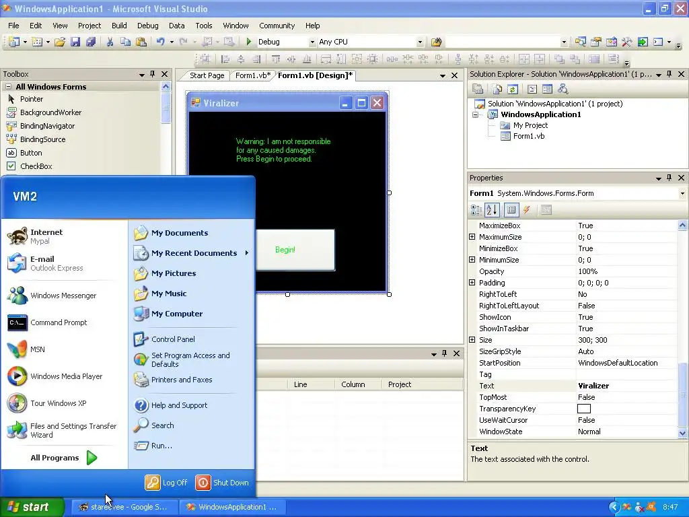The height and width of the screenshot is (517, 689).
Task: Open the Tools menu
Action: coord(203,26)
